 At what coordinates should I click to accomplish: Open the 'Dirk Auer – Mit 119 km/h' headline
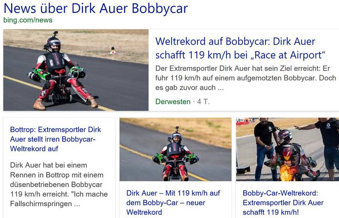pyautogui.click(x=173, y=203)
